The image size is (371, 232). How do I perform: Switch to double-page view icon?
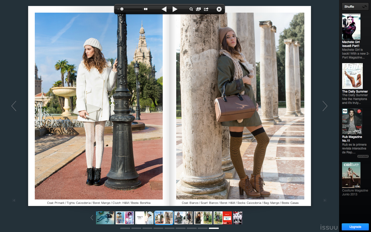click(146, 9)
